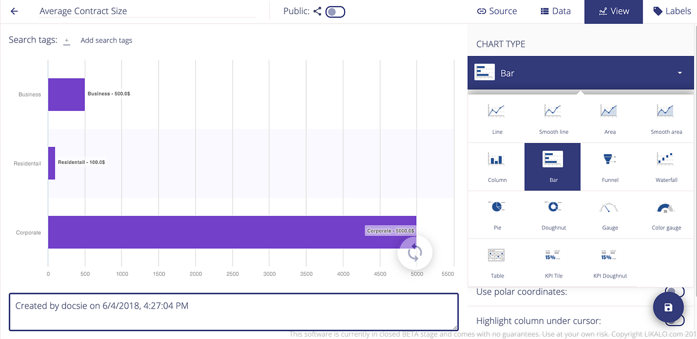Toggle the Public switch
The image size is (697, 339).
coord(335,11)
